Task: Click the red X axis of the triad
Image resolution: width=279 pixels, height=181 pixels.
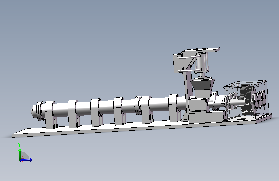Action: tap(23, 158)
